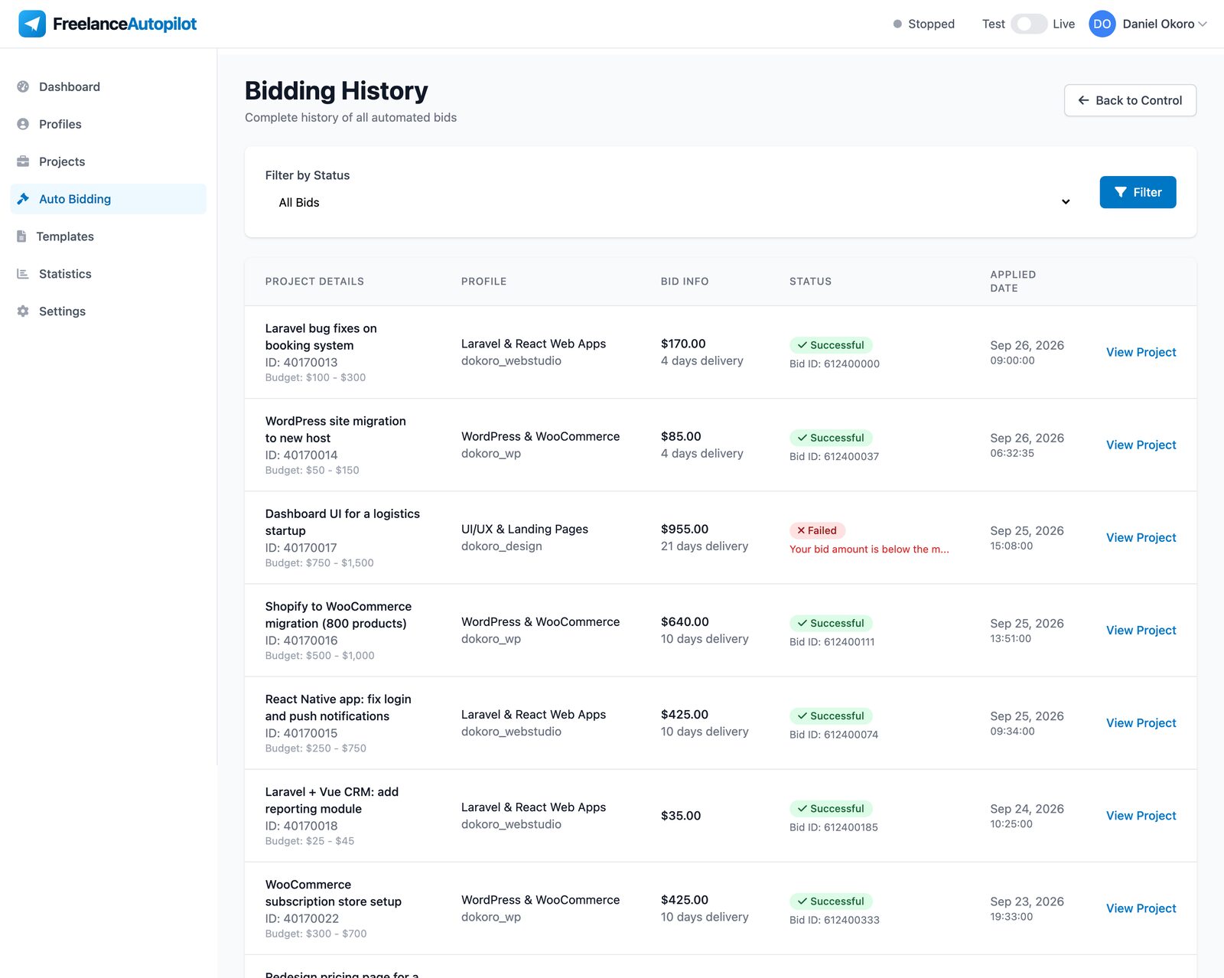Open the Daniel Okoro account dropdown
Screen dimensions: 1224x978
(x=1147, y=24)
